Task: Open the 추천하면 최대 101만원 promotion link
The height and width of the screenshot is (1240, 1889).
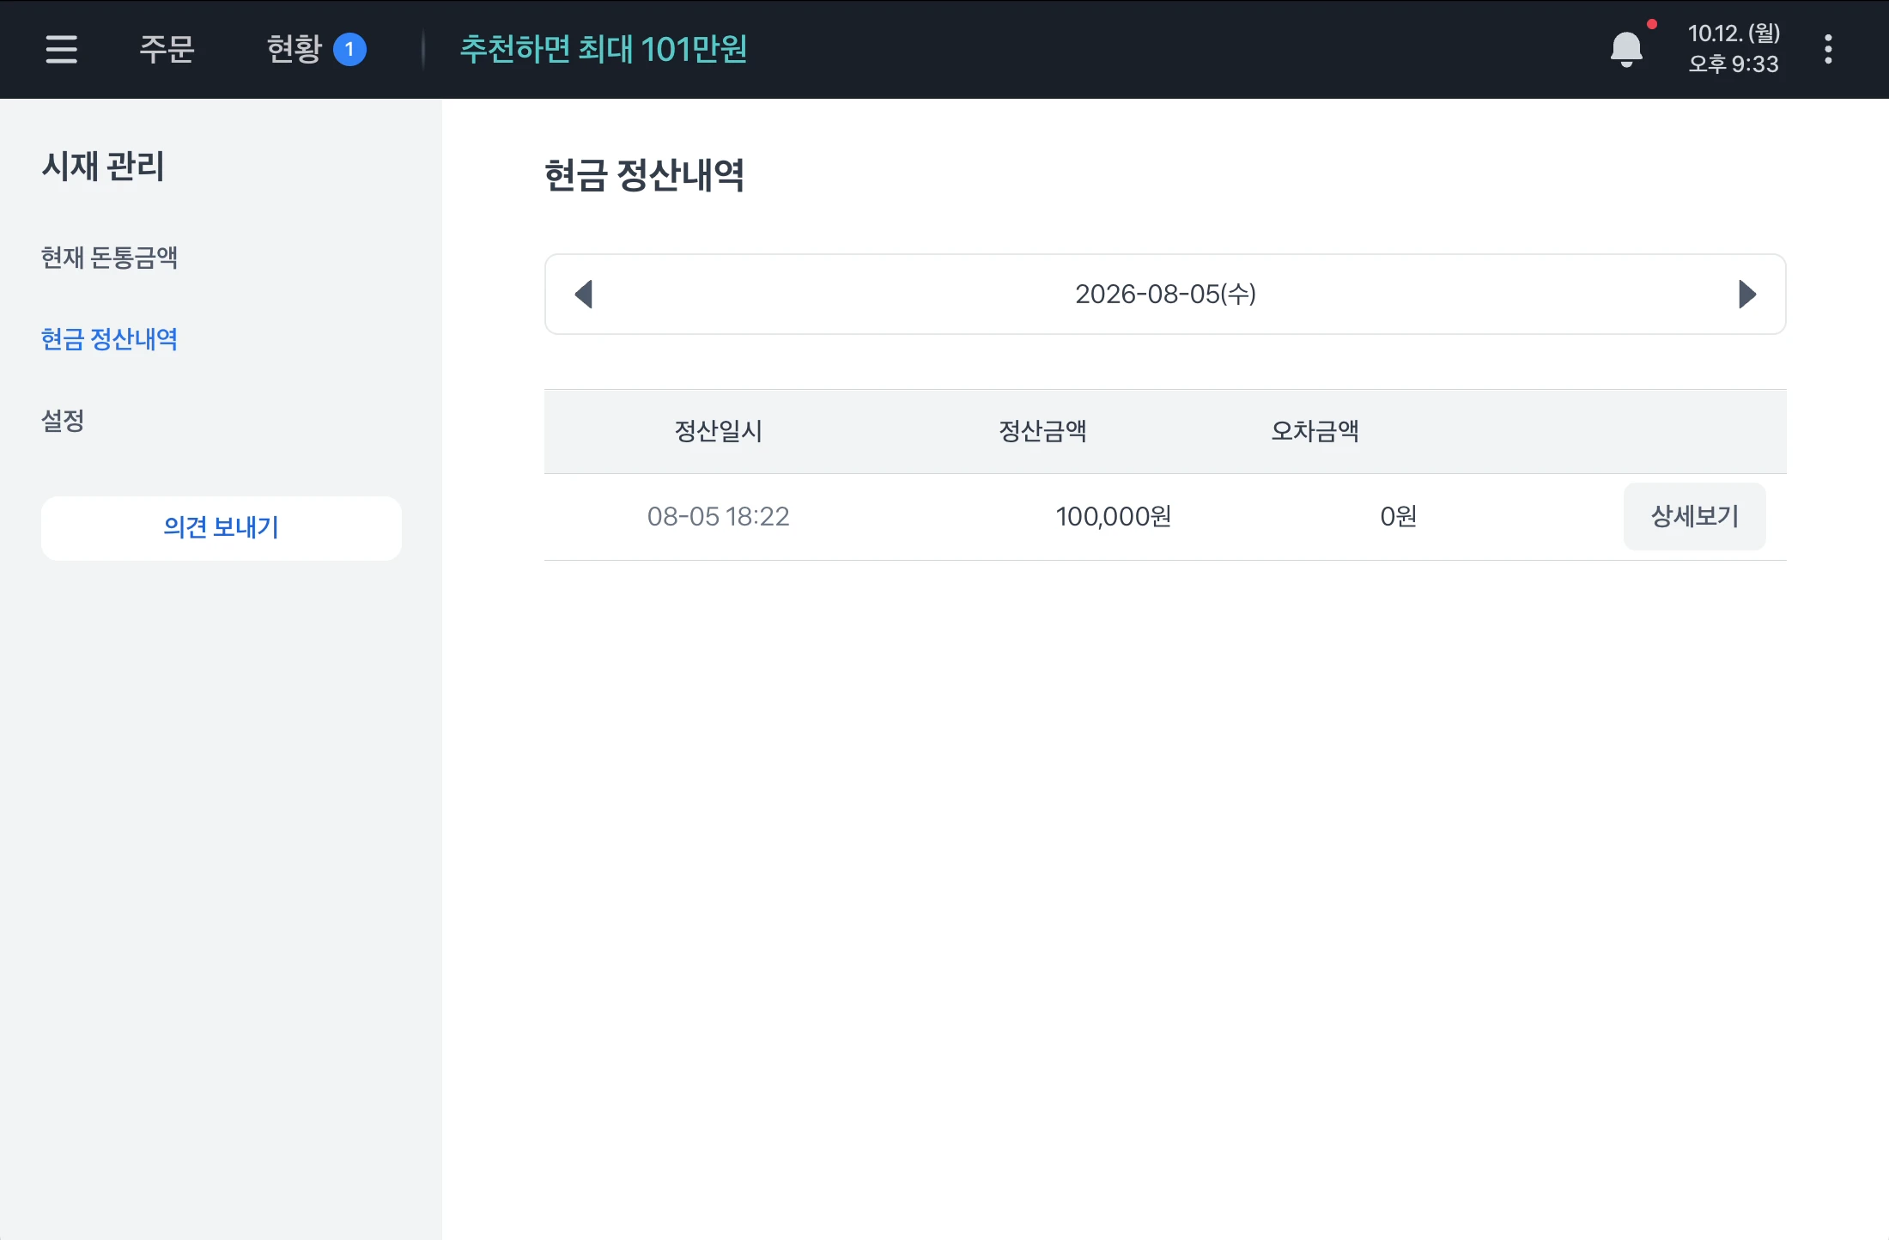Action: tap(604, 49)
